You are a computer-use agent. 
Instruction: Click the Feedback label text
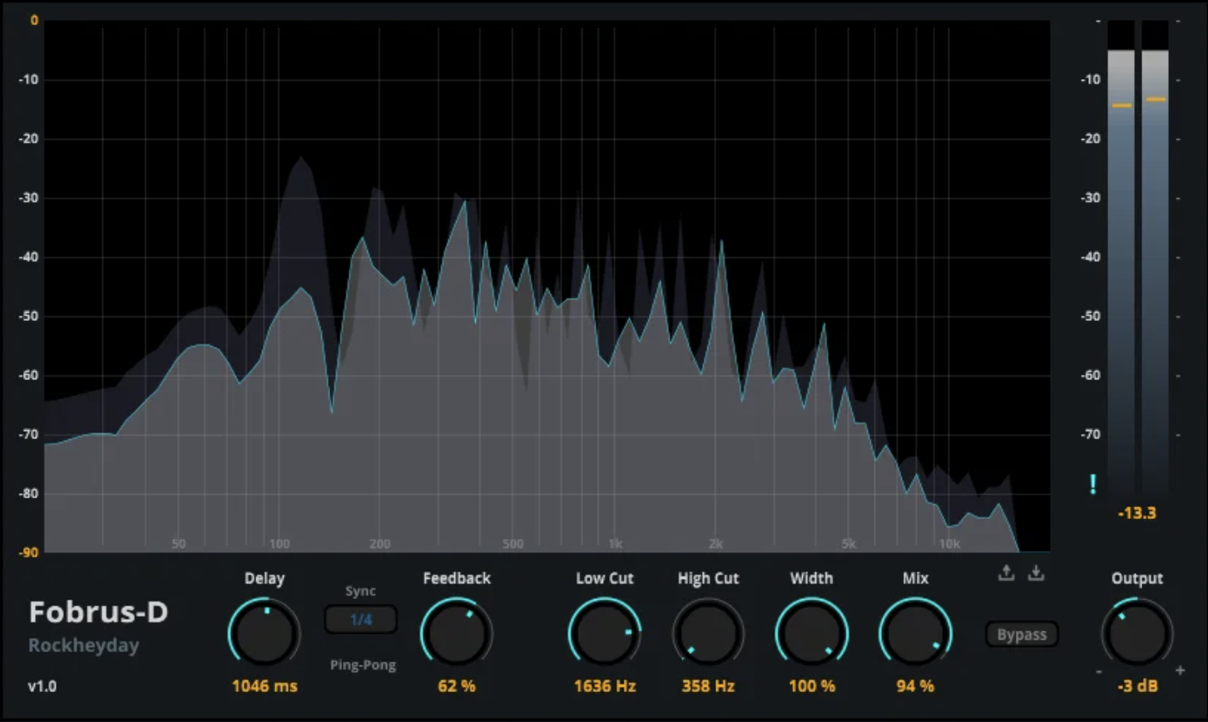pyautogui.click(x=457, y=578)
